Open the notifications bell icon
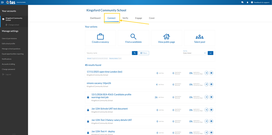This screenshot has height=135, width=272. point(247,2)
